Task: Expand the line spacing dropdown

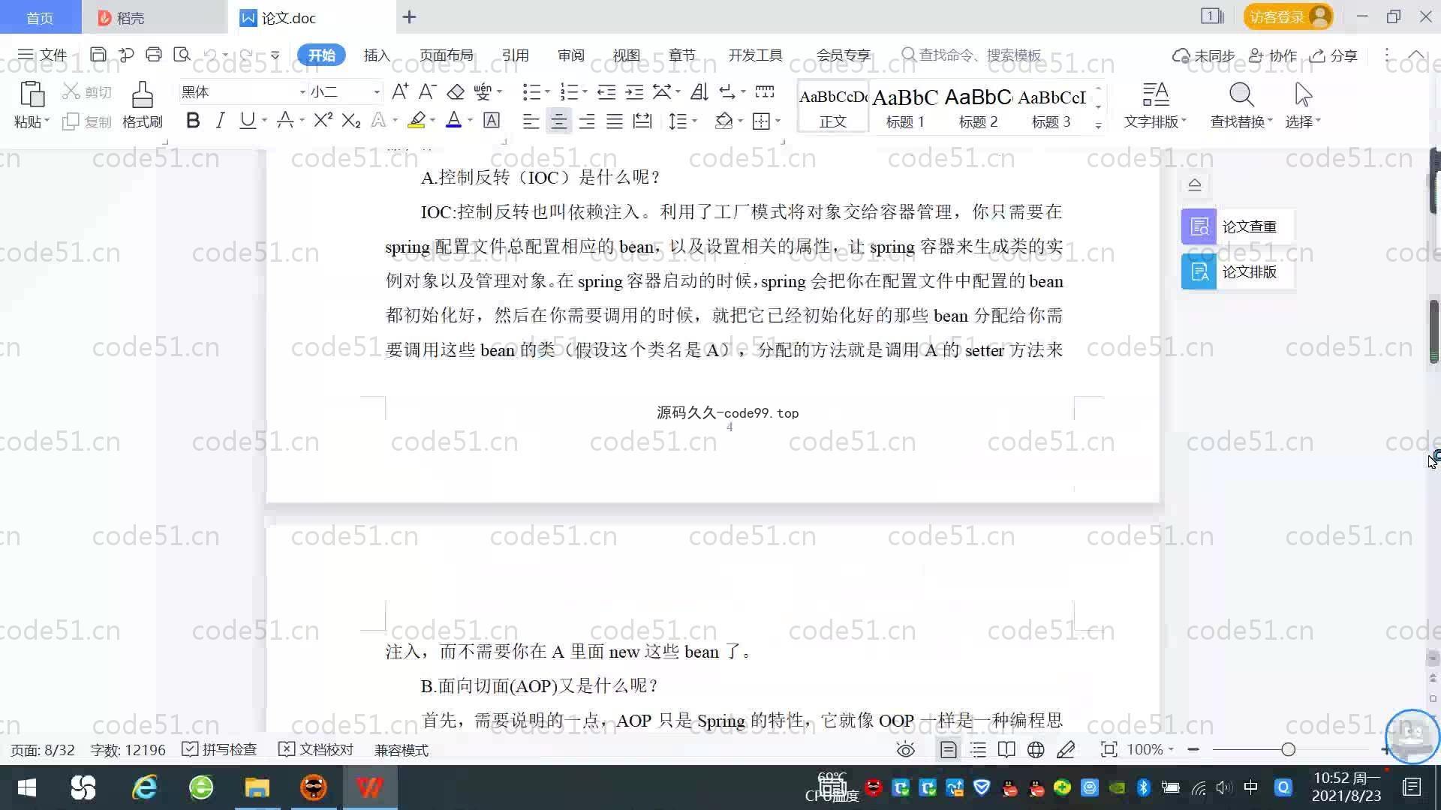Action: point(694,121)
